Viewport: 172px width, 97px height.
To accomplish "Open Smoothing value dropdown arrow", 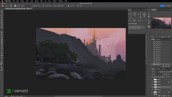I will point(66,6).
